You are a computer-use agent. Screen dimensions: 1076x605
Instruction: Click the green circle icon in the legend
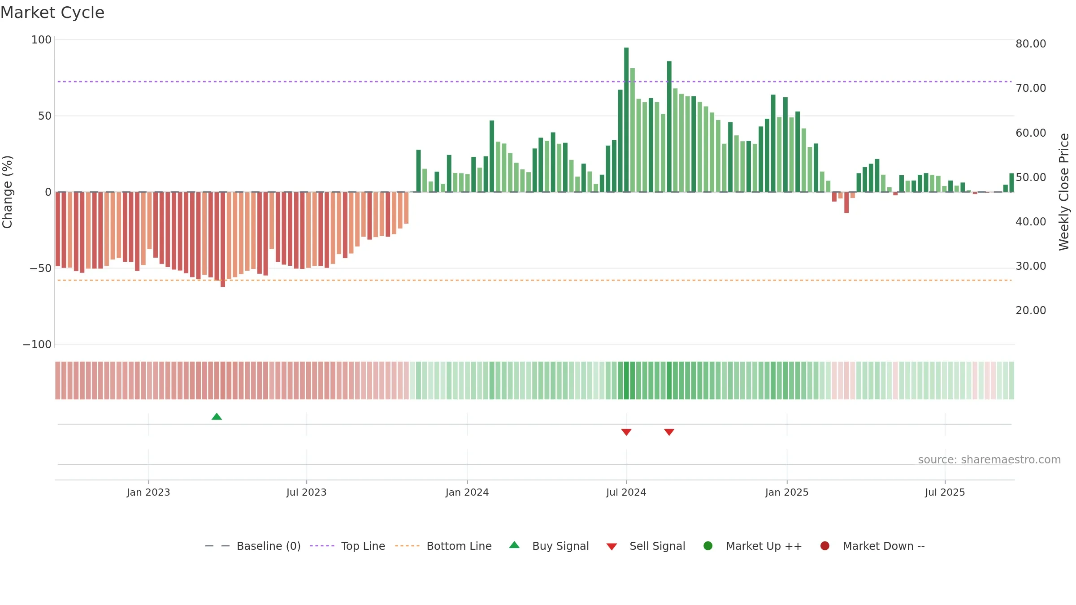click(x=708, y=546)
